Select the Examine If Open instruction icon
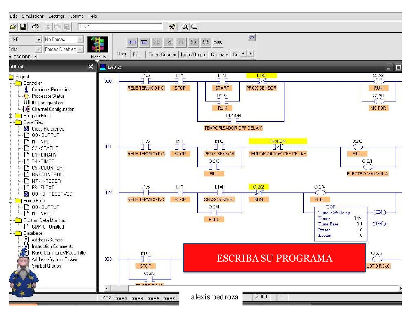This screenshot has width=411, height=317. [169, 42]
